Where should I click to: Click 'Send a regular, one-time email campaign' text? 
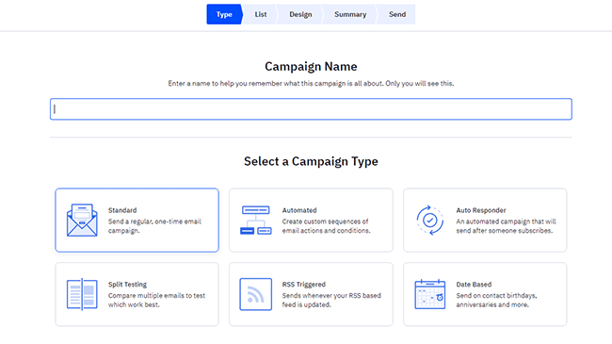click(154, 226)
